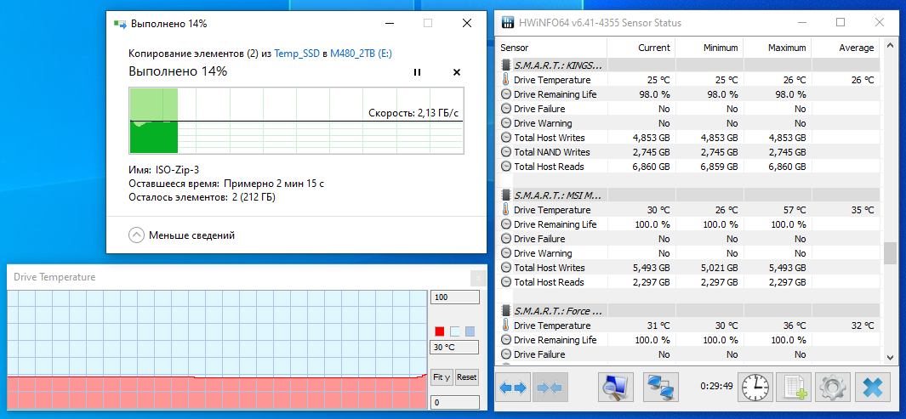The image size is (906, 419).
Task: Open the Temp_SSD source link
Action: tap(297, 54)
